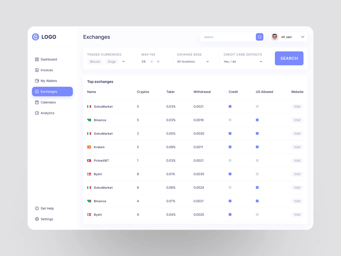Toggle US Allowed checkbox in Kraken row
The height and width of the screenshot is (256, 341).
click(257, 147)
